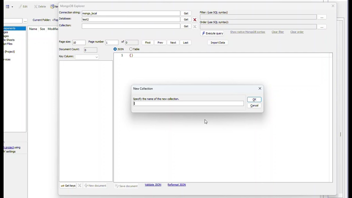The width and height of the screenshot is (352, 198).
Task: Click JSON editor line with braces
Action: pyautogui.click(x=223, y=55)
